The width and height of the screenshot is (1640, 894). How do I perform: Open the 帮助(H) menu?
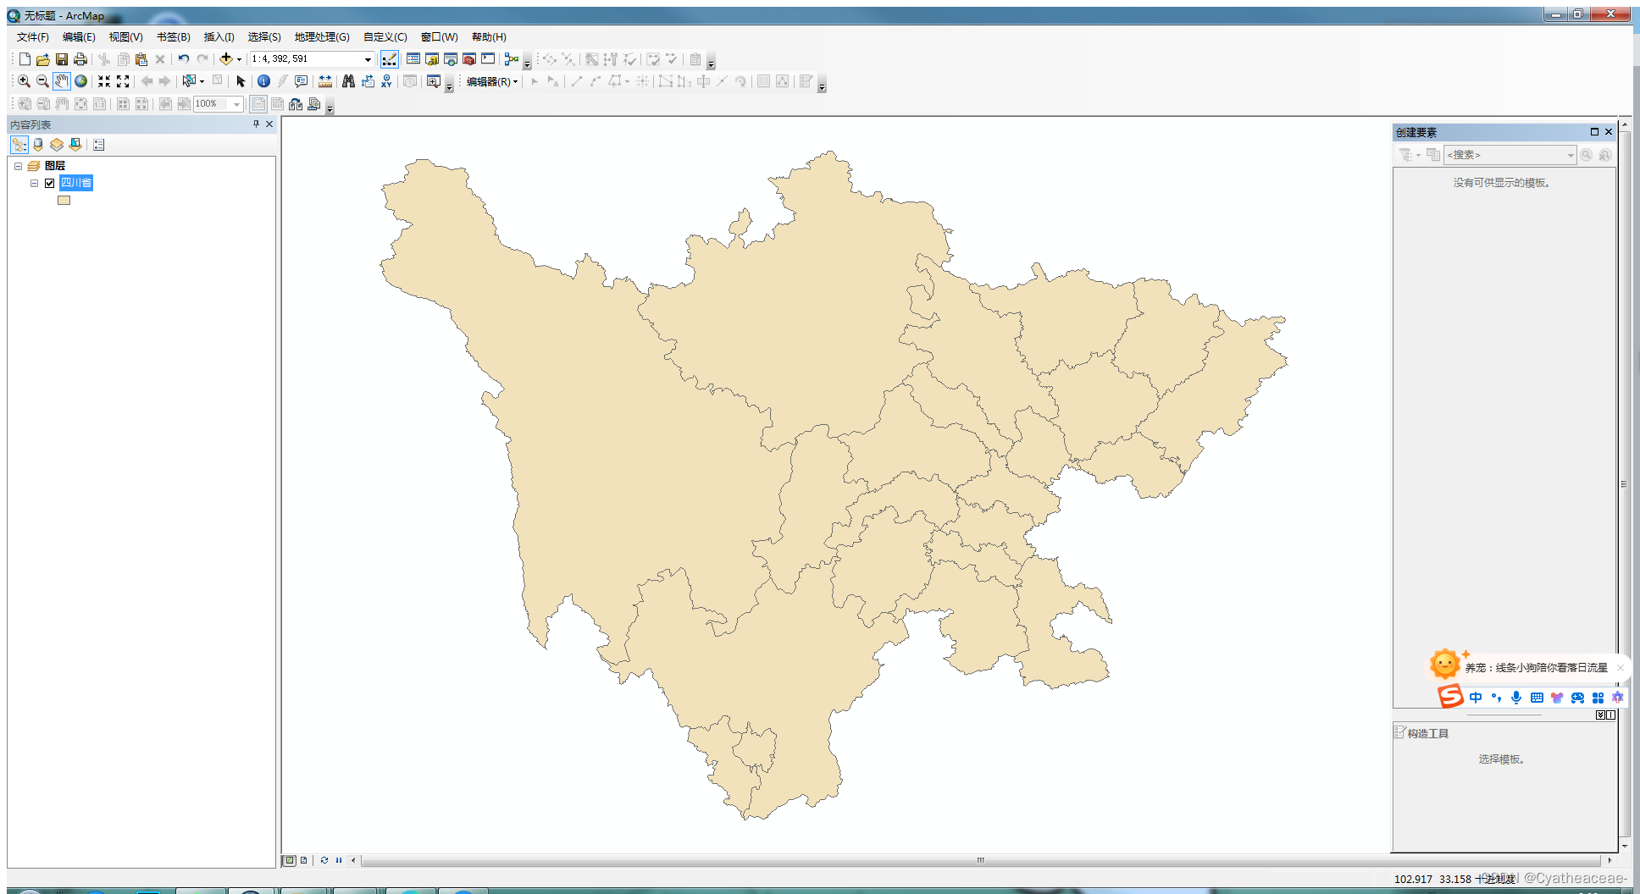(489, 37)
